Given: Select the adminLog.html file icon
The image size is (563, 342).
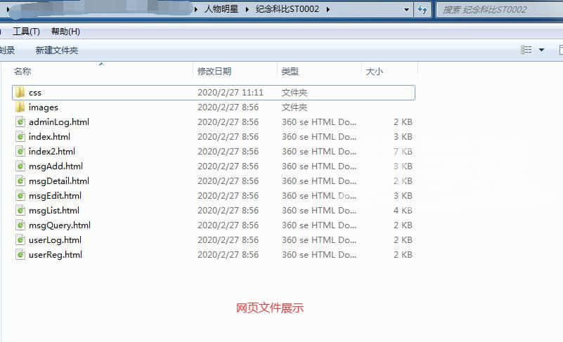Looking at the screenshot, I should pos(20,122).
